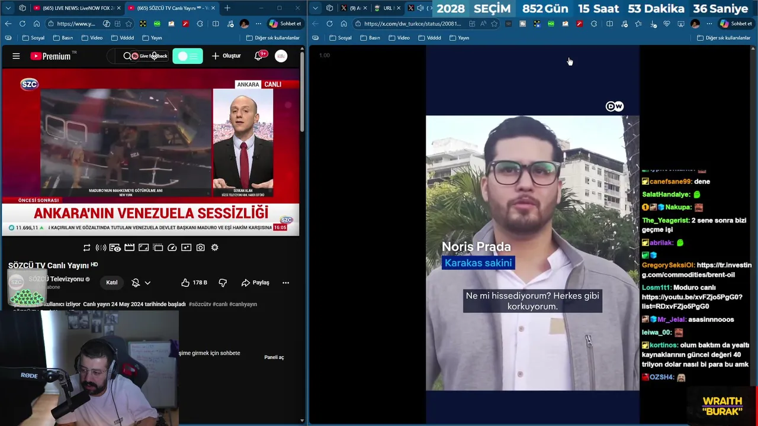Click the speedometer playback speed icon
The image size is (758, 426).
pos(172,247)
